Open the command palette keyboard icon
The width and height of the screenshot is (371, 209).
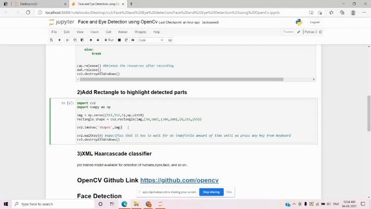point(170,40)
